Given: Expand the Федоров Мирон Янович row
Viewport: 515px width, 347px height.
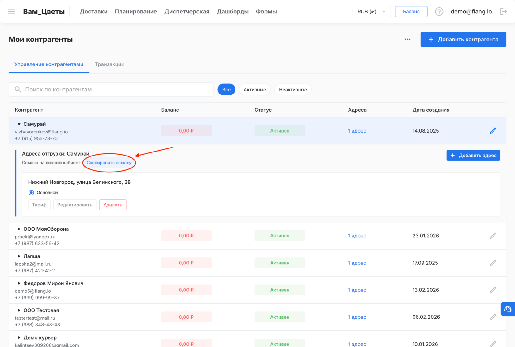Looking at the screenshot, I should (19, 283).
